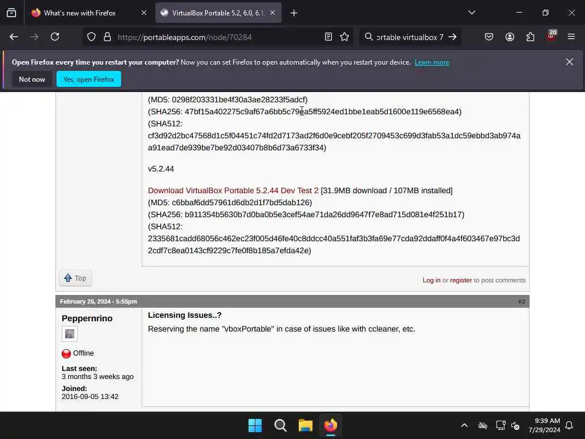Focus the portableapps.com address bar

[x=219, y=37]
